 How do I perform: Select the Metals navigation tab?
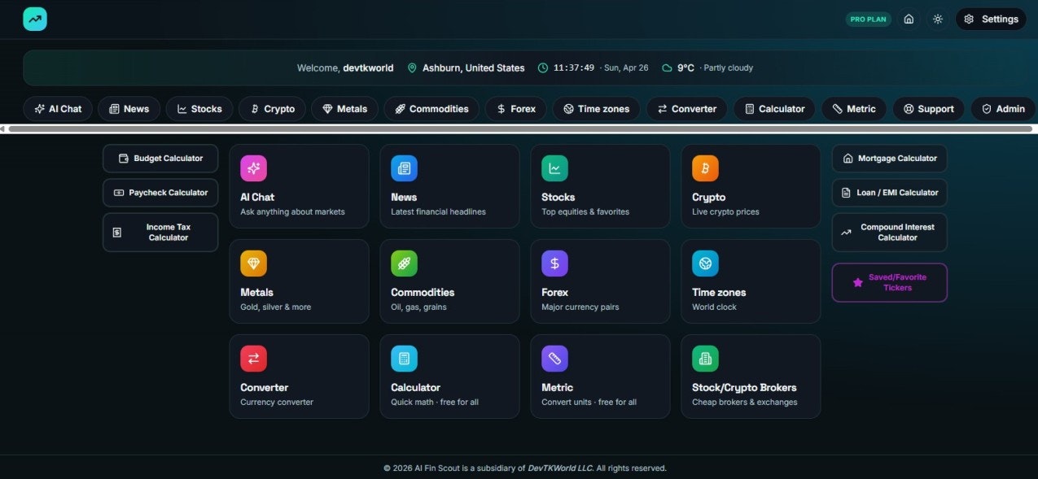click(x=345, y=109)
